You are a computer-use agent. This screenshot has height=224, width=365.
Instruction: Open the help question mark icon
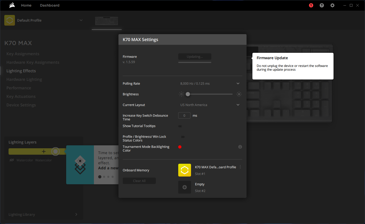[322, 5]
